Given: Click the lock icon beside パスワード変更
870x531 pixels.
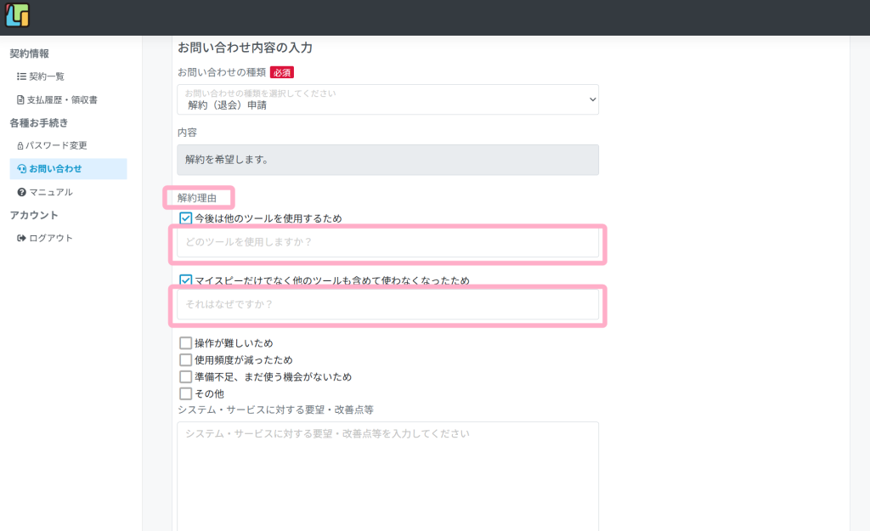Looking at the screenshot, I should [20, 145].
